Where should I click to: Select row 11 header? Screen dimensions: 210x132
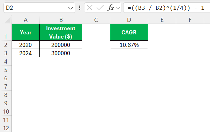(x=6, y=120)
